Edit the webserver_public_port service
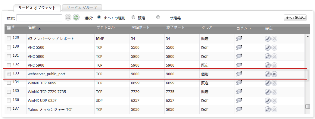Screen dimensions: 315x119 pos(268,74)
